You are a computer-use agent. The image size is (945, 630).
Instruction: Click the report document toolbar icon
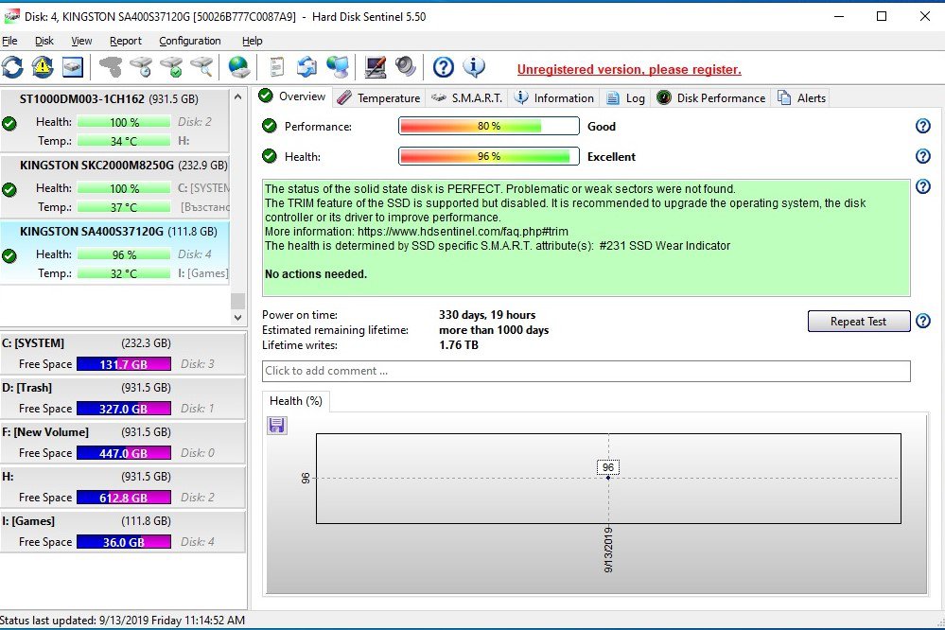[276, 67]
